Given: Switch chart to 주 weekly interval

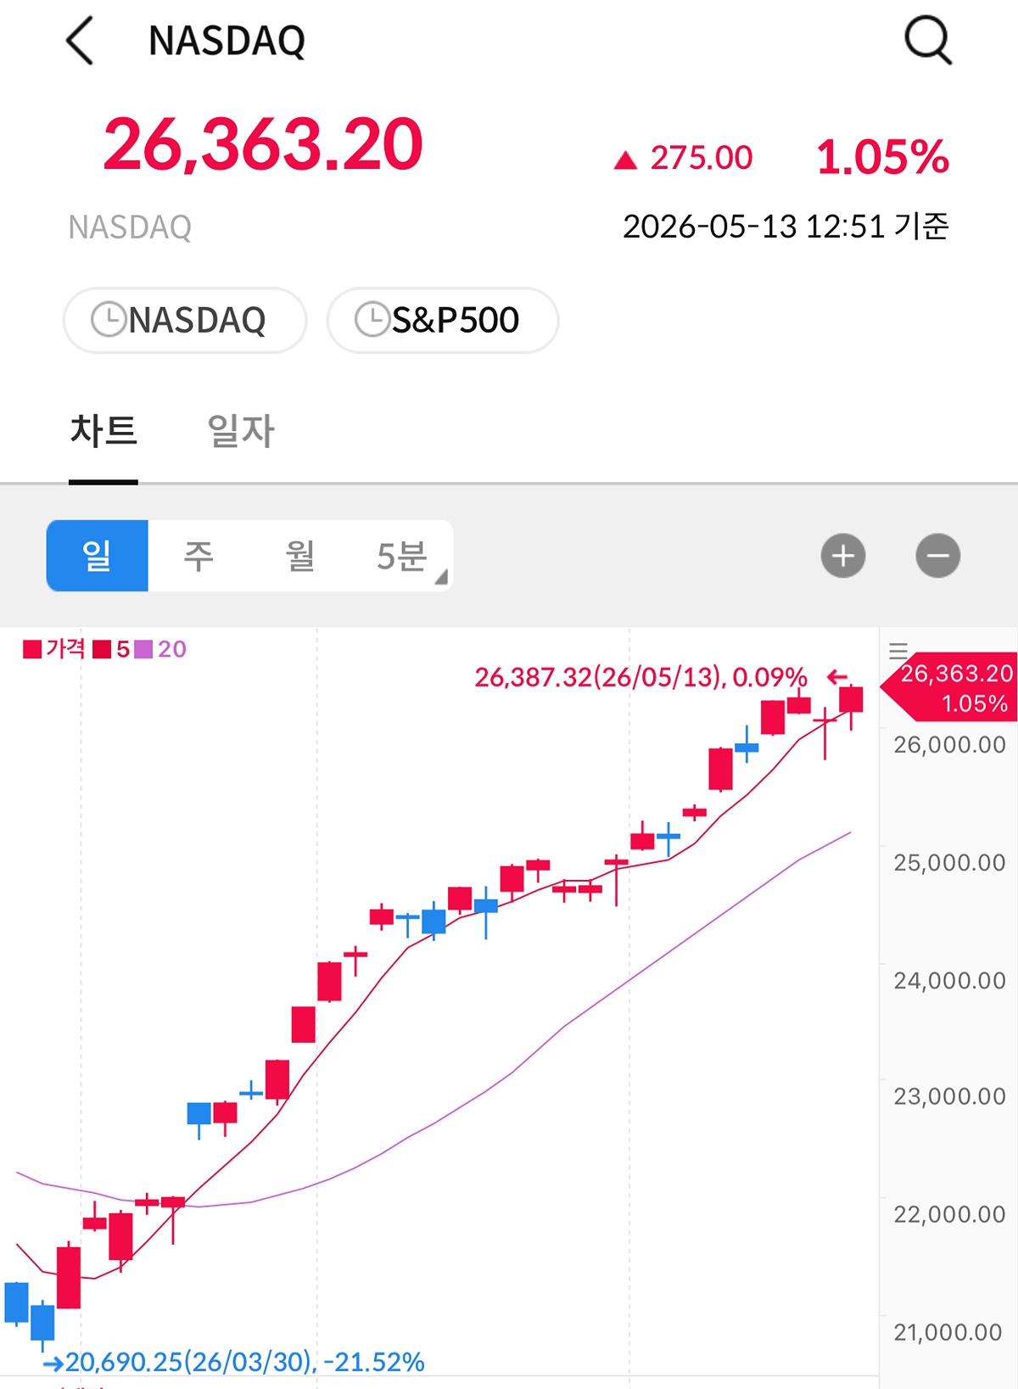Looking at the screenshot, I should tap(199, 556).
